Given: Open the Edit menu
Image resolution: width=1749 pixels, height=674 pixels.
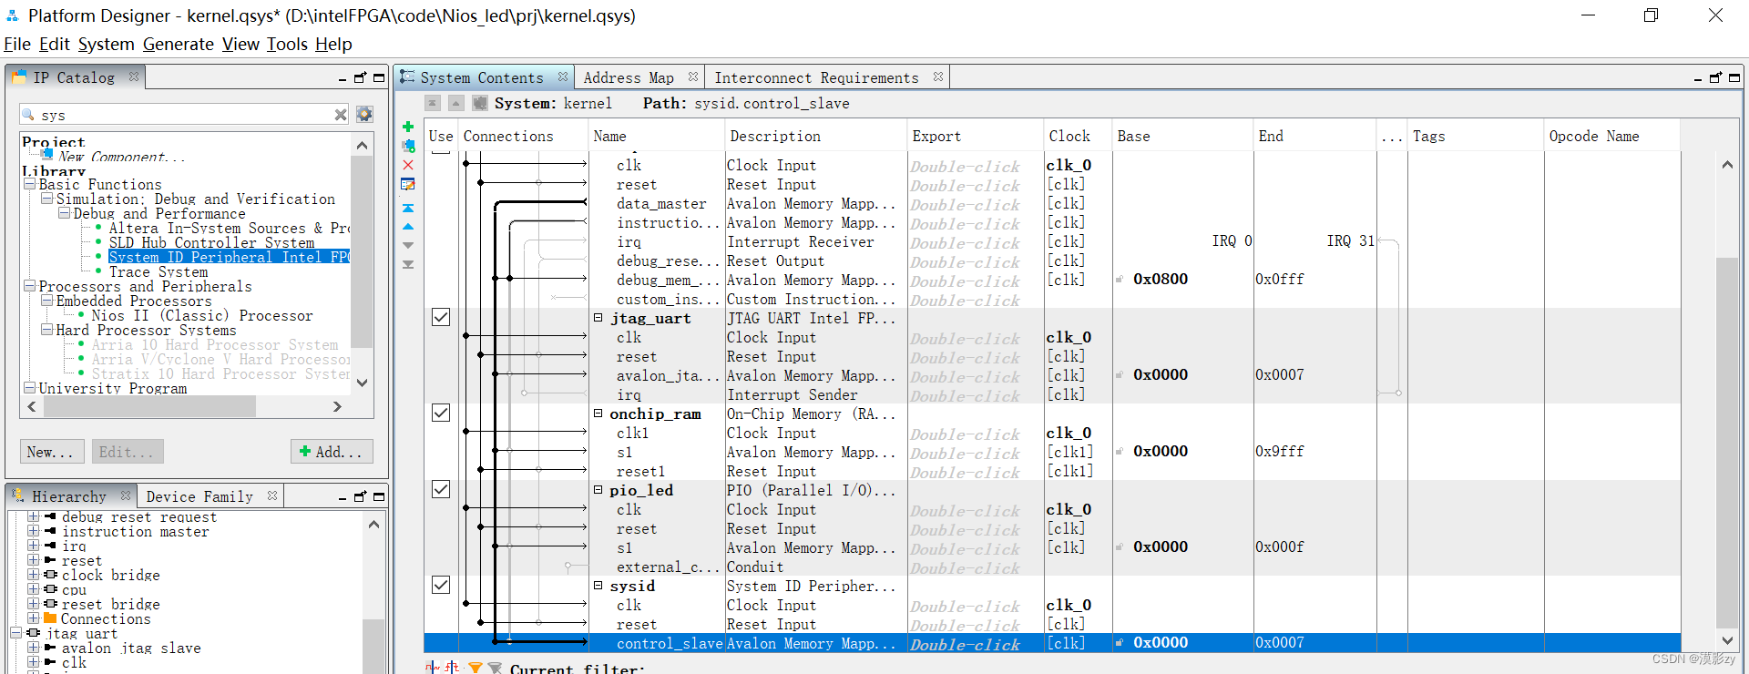Looking at the screenshot, I should [55, 44].
